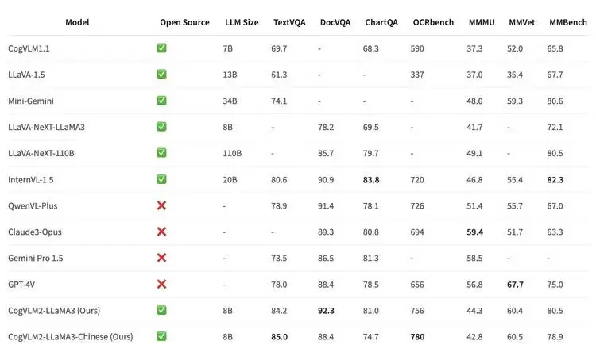Click the red cross for QwenVL-Plus
The height and width of the screenshot is (360, 596).
click(x=161, y=205)
